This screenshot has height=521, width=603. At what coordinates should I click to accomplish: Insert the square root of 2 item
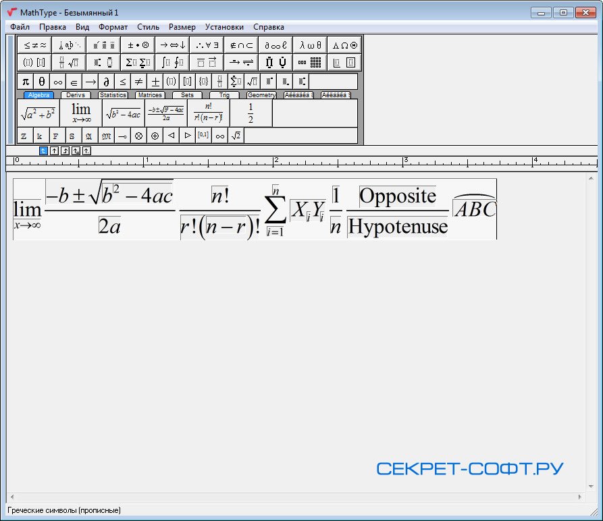point(236,136)
